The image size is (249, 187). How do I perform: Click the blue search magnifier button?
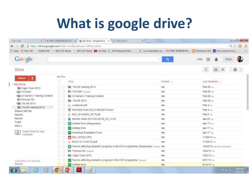167,59
